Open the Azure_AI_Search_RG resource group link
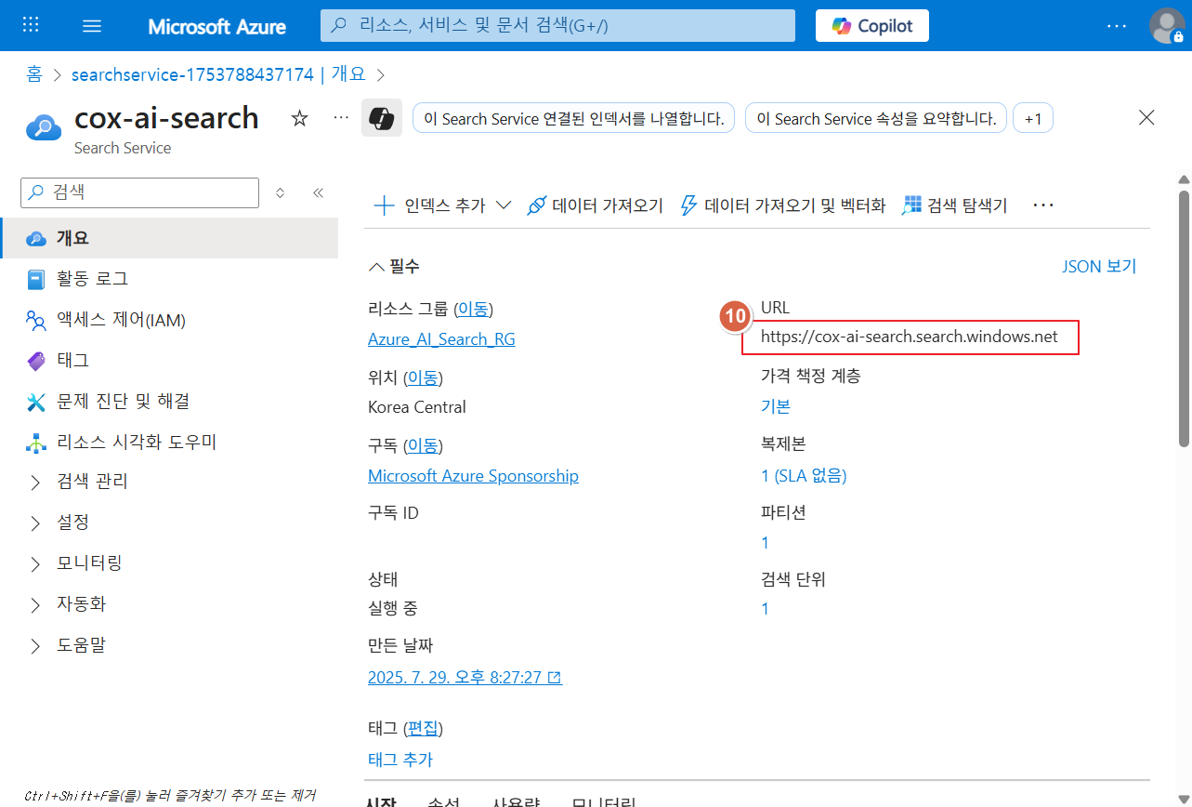Image resolution: width=1192 pixels, height=807 pixels. tap(441, 339)
